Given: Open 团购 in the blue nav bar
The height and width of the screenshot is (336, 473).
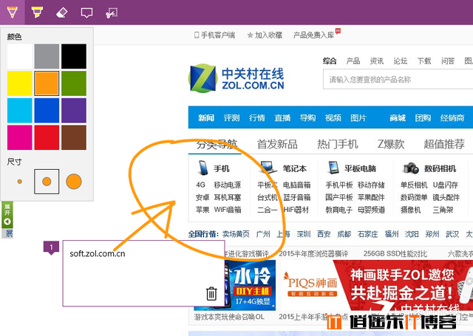Looking at the screenshot, I should click(423, 118).
